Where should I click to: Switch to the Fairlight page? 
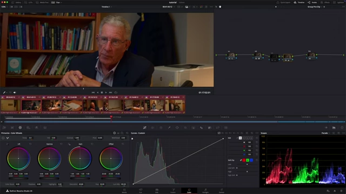pyautogui.click(x=205, y=191)
